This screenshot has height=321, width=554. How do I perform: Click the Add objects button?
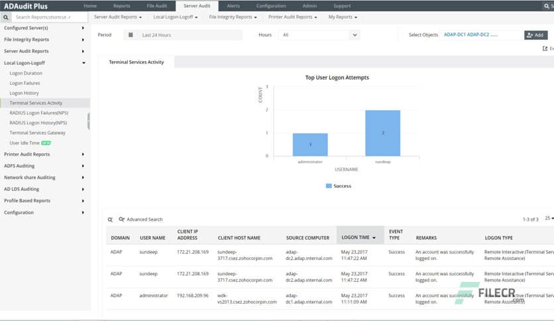pos(535,34)
